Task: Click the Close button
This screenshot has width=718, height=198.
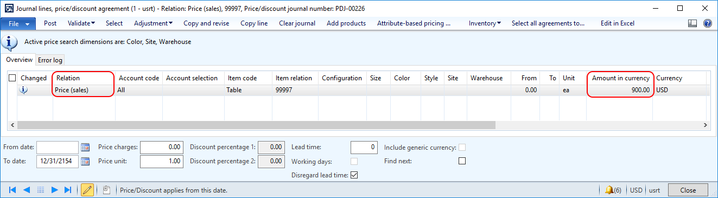Action: (688, 190)
